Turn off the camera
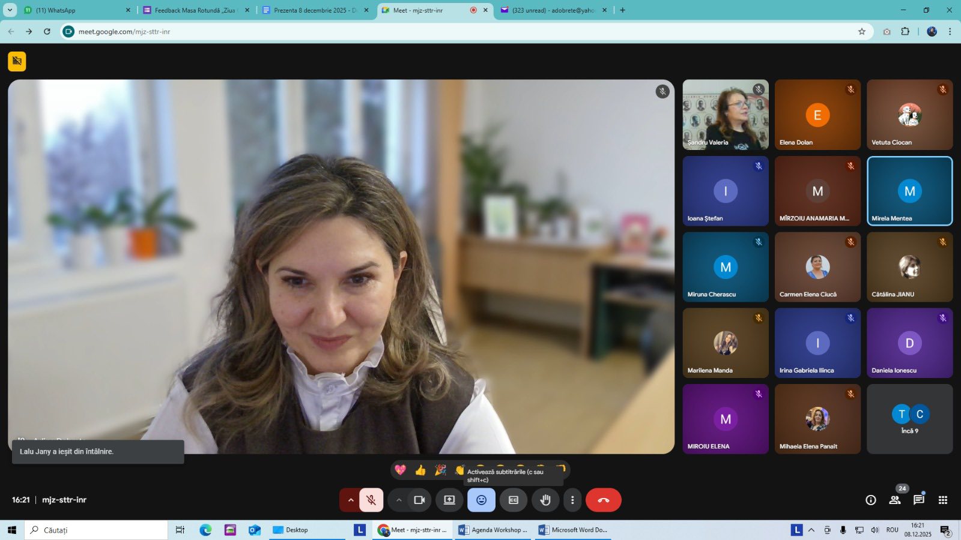Image resolution: width=961 pixels, height=540 pixels. (419, 500)
